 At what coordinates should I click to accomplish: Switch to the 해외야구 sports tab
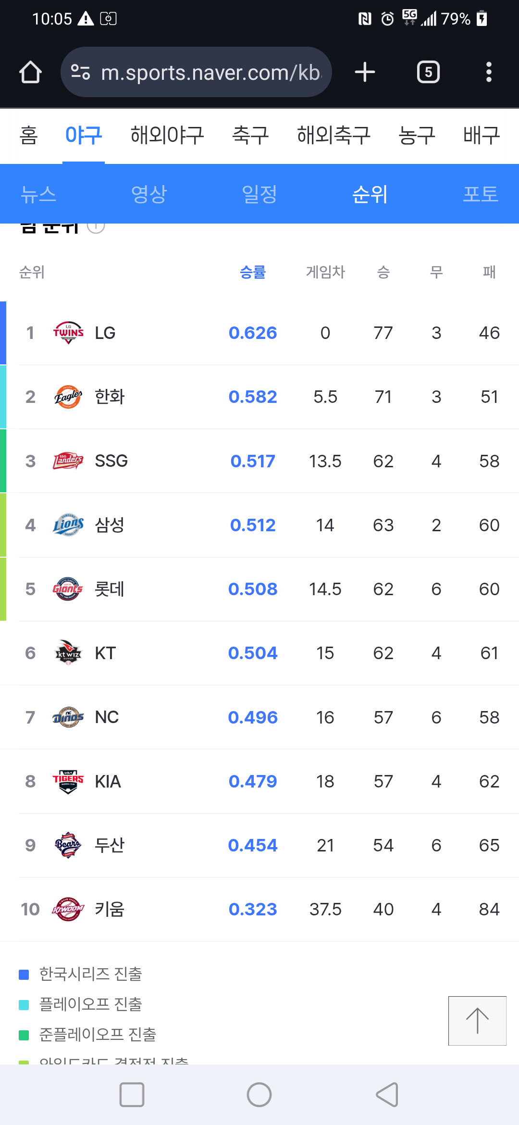click(x=167, y=135)
